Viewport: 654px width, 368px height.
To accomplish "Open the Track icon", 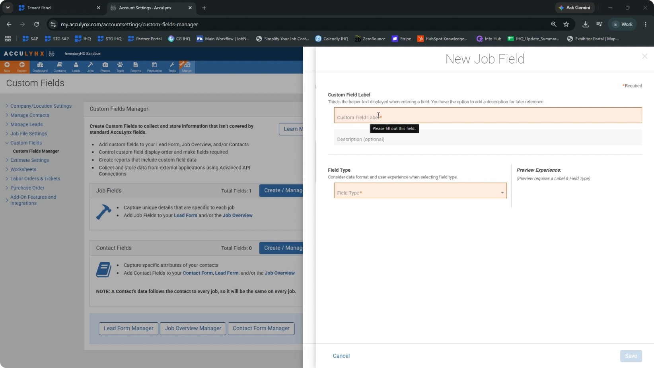I will (120, 67).
